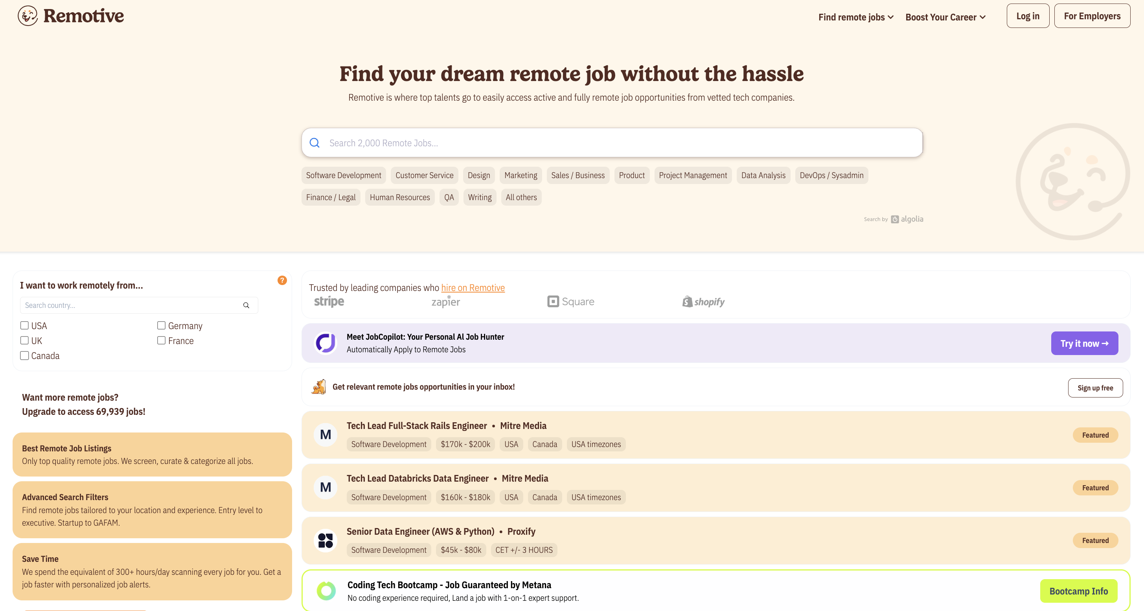Click the Metana bootcamp green circle icon
The height and width of the screenshot is (611, 1144).
click(326, 591)
